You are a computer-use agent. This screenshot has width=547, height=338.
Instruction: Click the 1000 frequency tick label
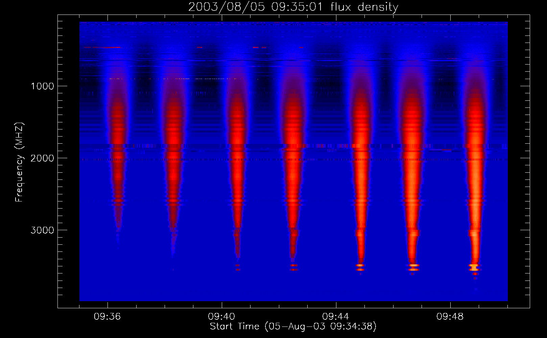42,86
